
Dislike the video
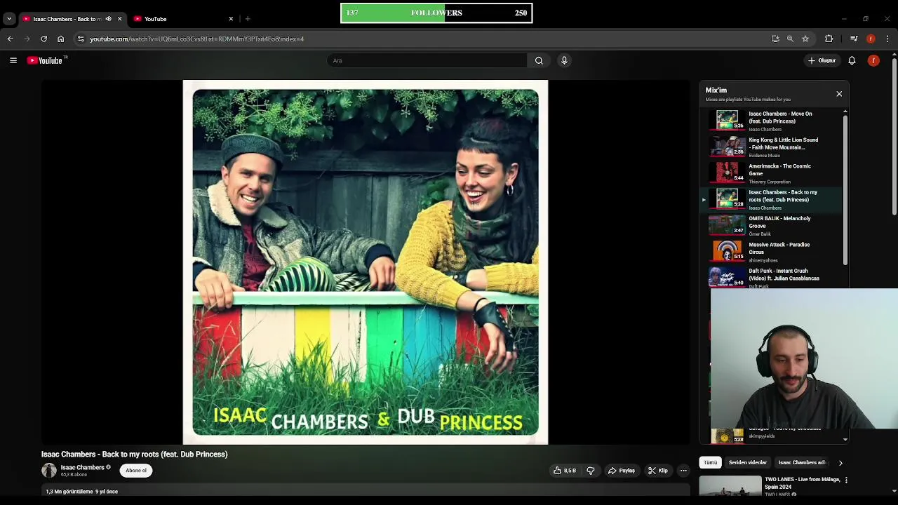[591, 471]
